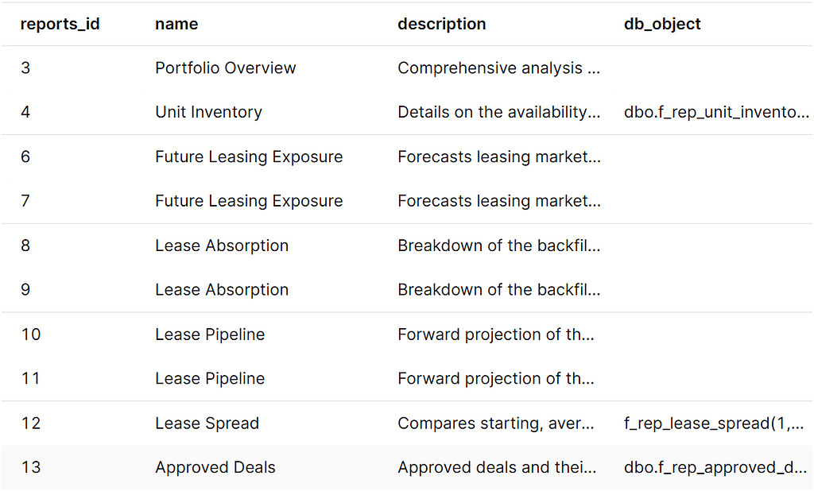Select the Approved Deals name cell

click(215, 468)
